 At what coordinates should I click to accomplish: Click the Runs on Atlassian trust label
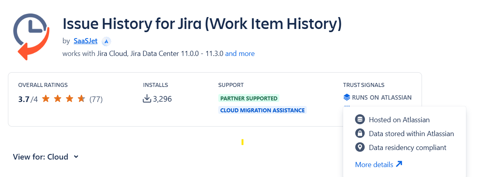[382, 97]
